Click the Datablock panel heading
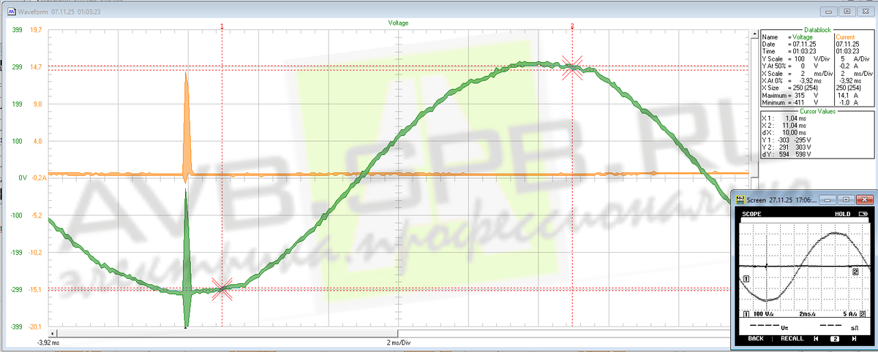 tap(817, 30)
